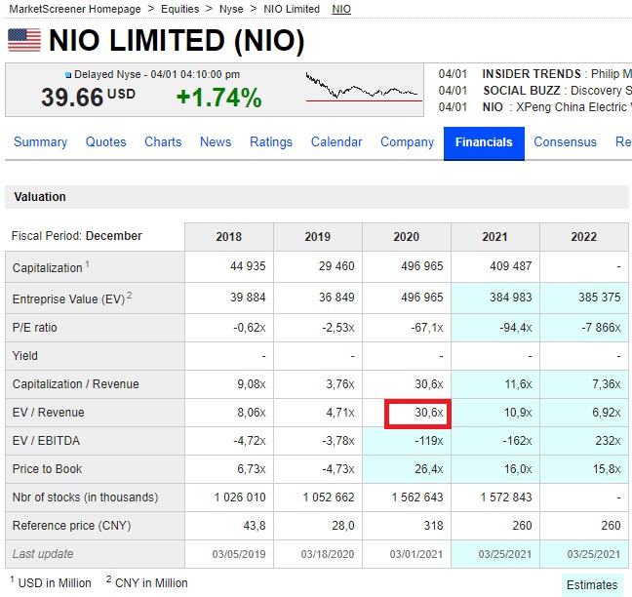Go to the News tab

click(216, 142)
